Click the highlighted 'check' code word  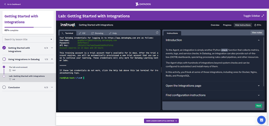click(224, 50)
